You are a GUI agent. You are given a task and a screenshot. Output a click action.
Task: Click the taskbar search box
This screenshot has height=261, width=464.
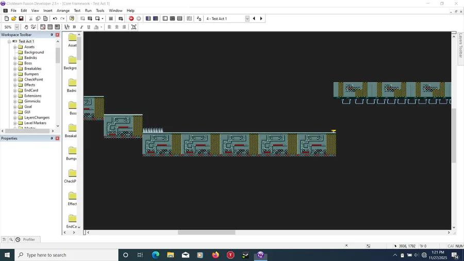click(x=67, y=255)
